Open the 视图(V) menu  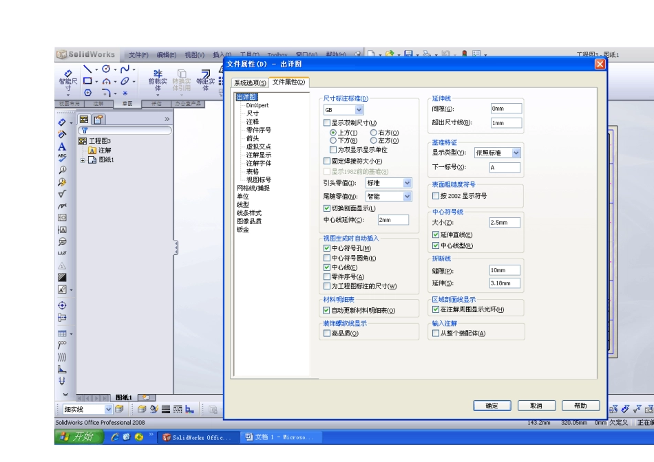194,54
